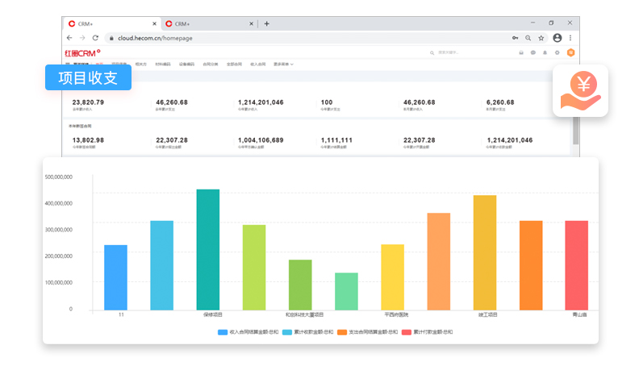Open a new browser tab
This screenshot has height=370, width=639.
click(267, 23)
